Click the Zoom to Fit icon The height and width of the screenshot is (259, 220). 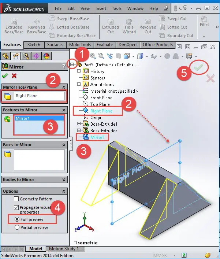click(93, 56)
